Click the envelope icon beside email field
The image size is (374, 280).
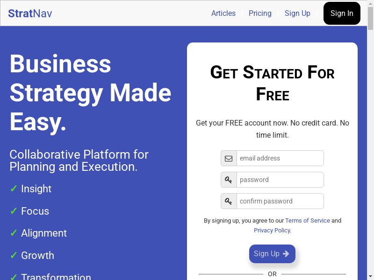pos(229,158)
